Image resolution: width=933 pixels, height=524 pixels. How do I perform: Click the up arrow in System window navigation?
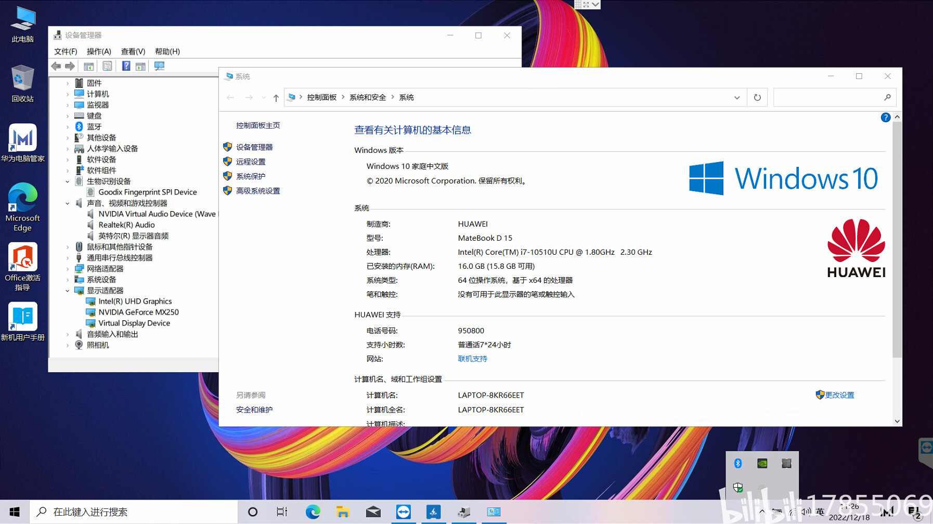pyautogui.click(x=276, y=98)
